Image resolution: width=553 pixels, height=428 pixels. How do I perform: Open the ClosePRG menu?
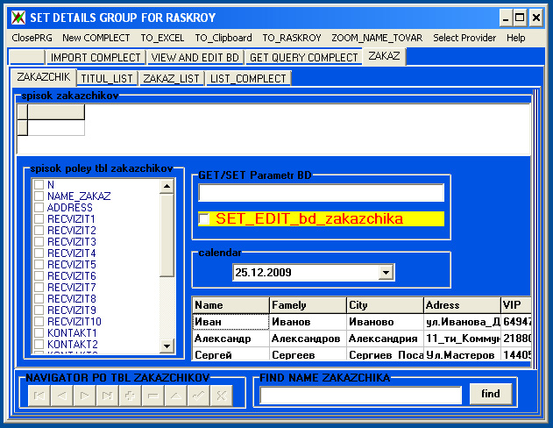pyautogui.click(x=32, y=38)
